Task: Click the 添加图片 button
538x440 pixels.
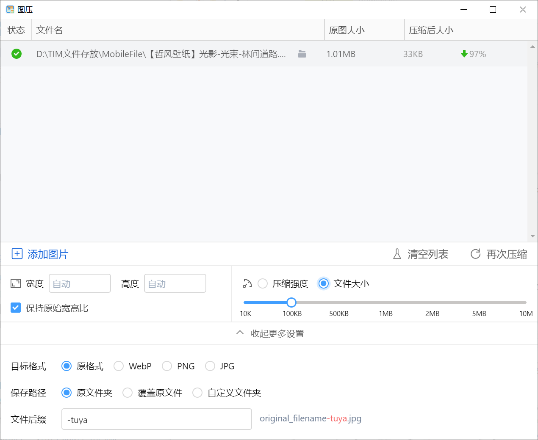Action: tap(40, 254)
